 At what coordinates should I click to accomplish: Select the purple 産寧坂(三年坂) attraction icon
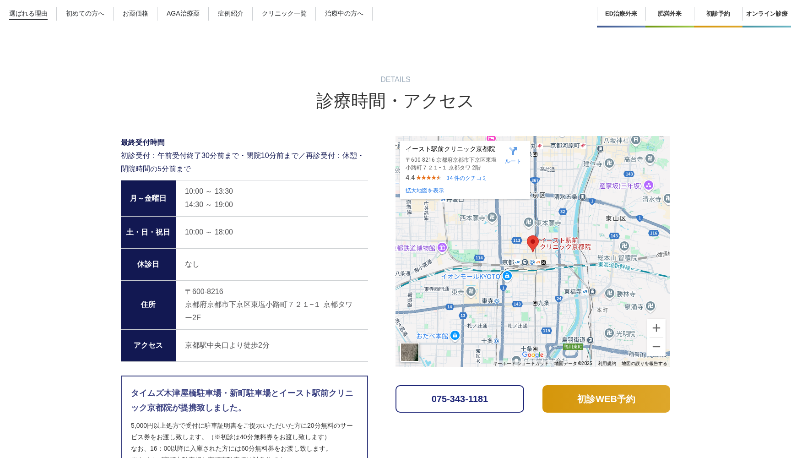pos(649,185)
